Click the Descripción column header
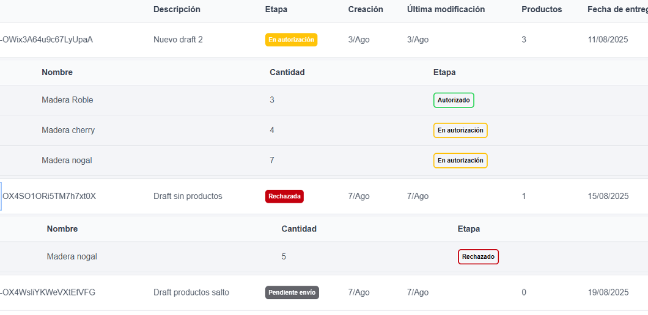 [x=177, y=9]
